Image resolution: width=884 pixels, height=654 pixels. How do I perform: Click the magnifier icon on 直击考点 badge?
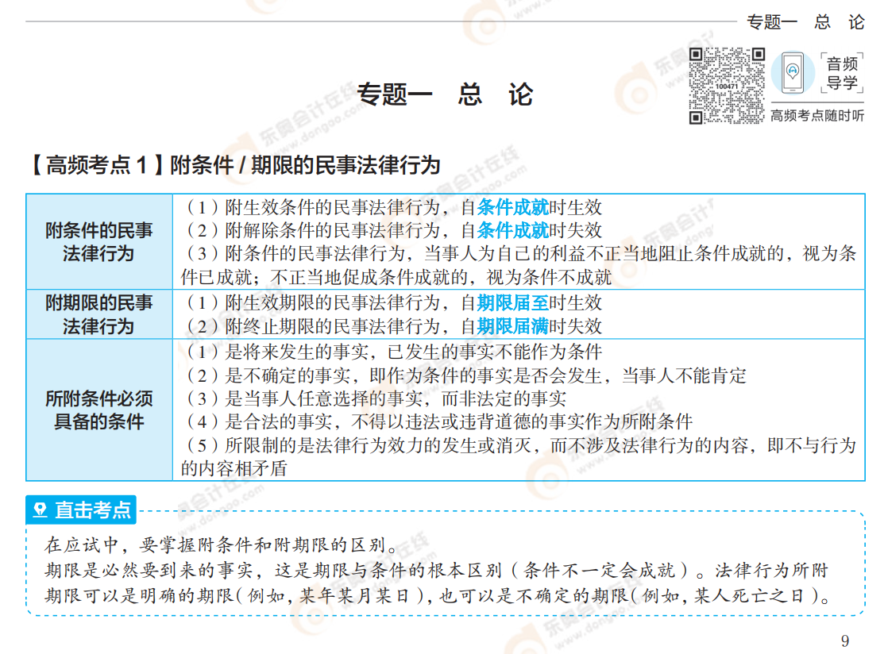(x=39, y=510)
